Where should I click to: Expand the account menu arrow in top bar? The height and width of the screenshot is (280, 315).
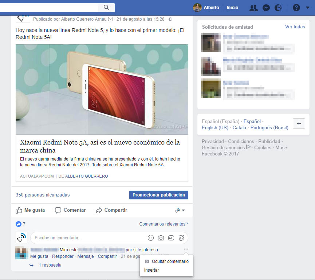point(308,8)
